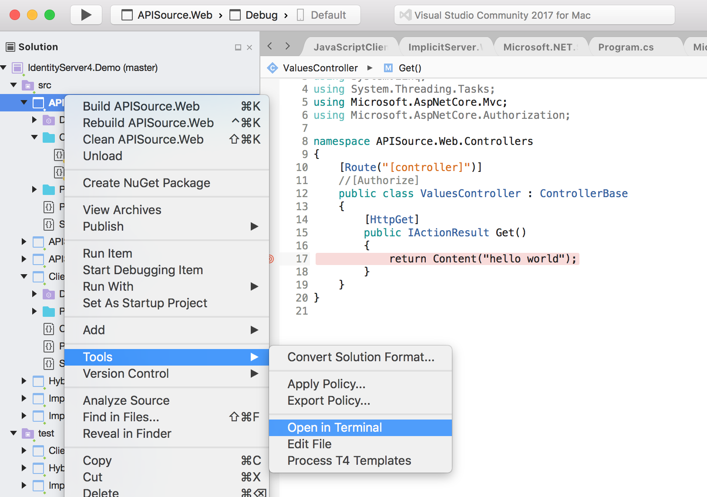Click the src folder icon
Image resolution: width=707 pixels, height=497 pixels.
click(x=28, y=85)
